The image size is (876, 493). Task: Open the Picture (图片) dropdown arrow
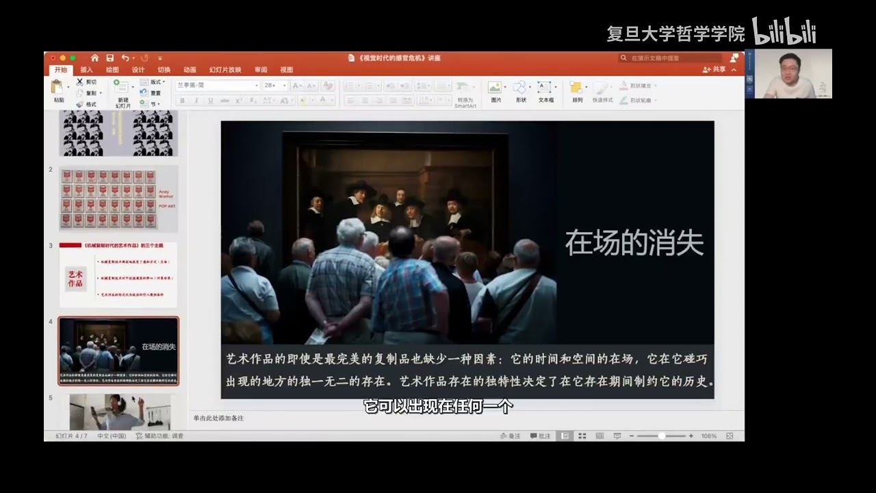pos(505,88)
